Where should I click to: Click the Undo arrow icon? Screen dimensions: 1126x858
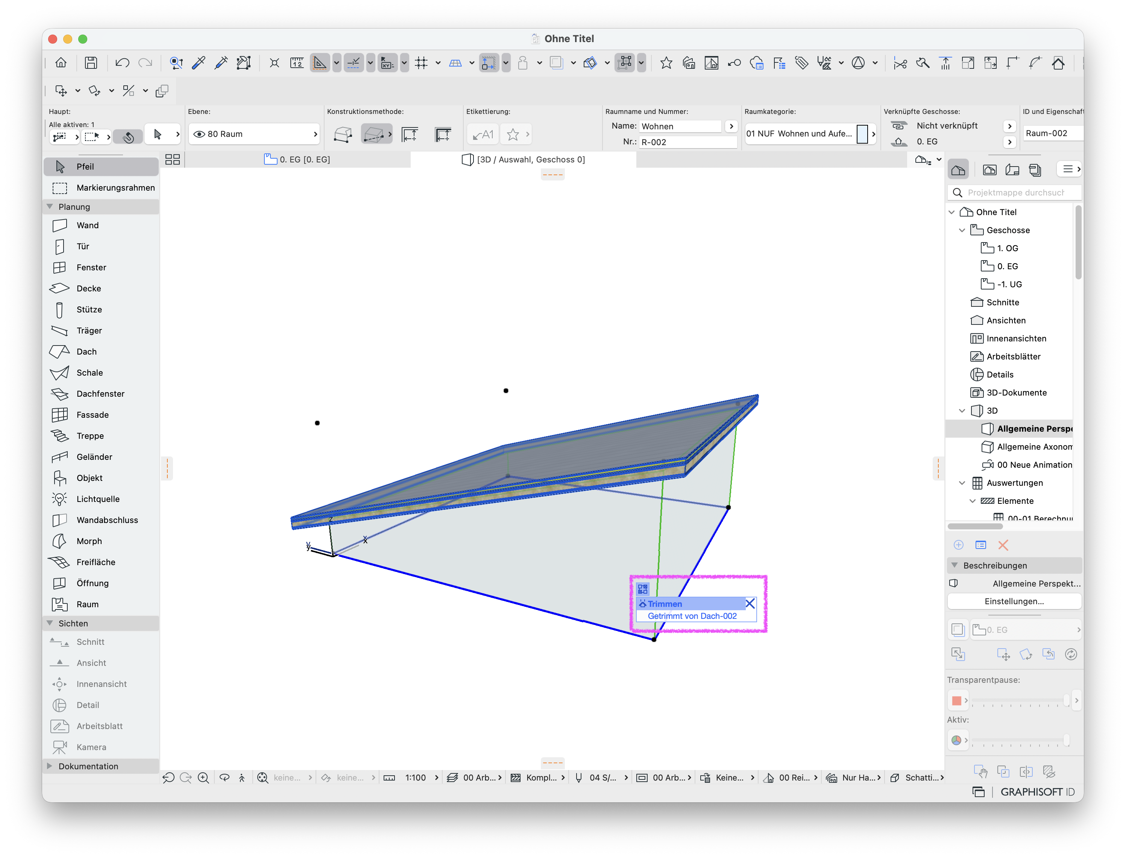tap(122, 63)
